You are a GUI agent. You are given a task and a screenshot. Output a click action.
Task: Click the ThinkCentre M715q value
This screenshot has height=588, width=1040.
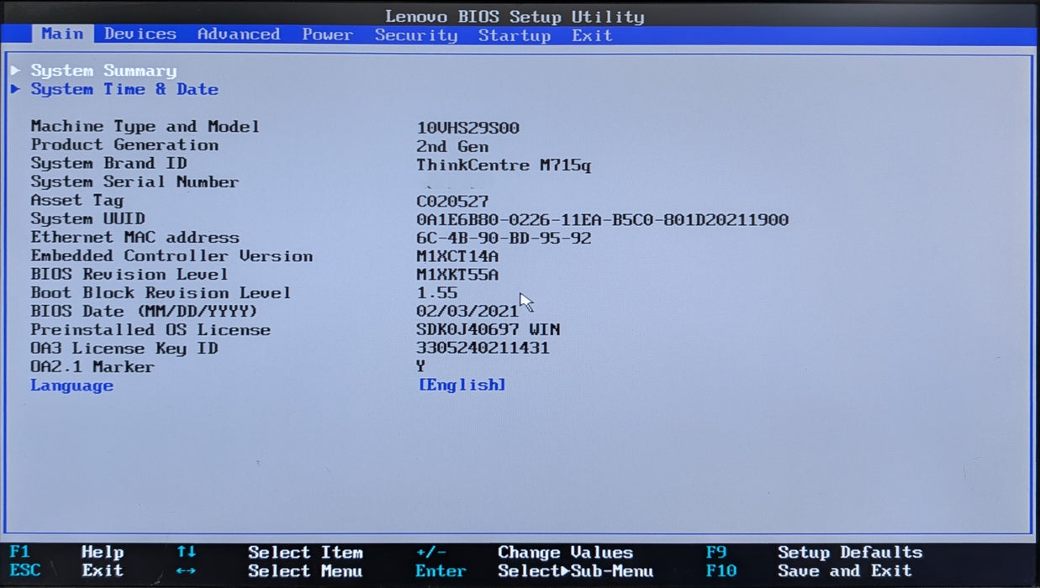point(504,165)
